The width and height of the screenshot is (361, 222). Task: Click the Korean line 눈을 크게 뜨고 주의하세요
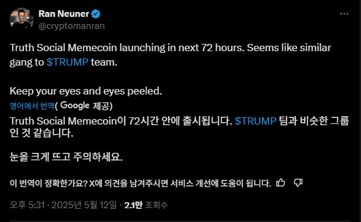(x=66, y=157)
